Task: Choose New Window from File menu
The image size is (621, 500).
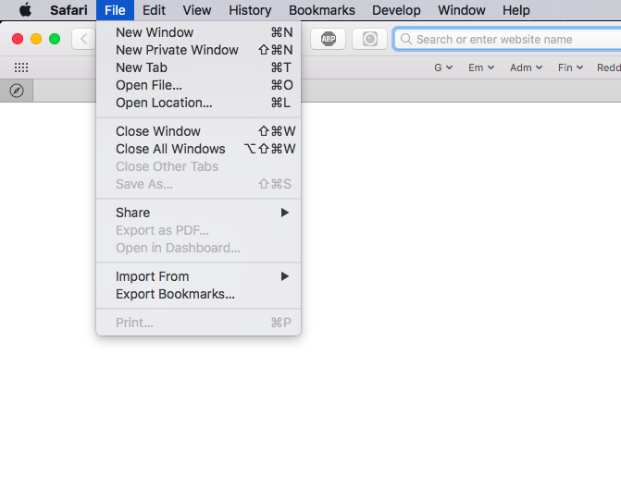Action: [198, 32]
